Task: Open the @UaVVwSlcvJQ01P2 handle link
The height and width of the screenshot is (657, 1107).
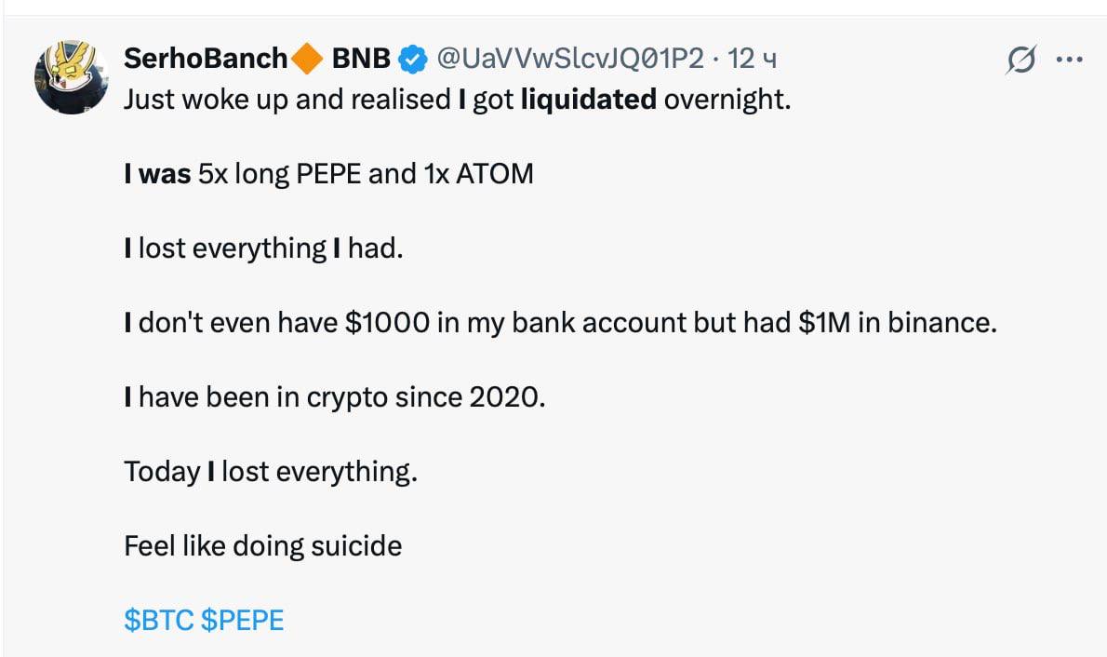Action: tap(570, 59)
